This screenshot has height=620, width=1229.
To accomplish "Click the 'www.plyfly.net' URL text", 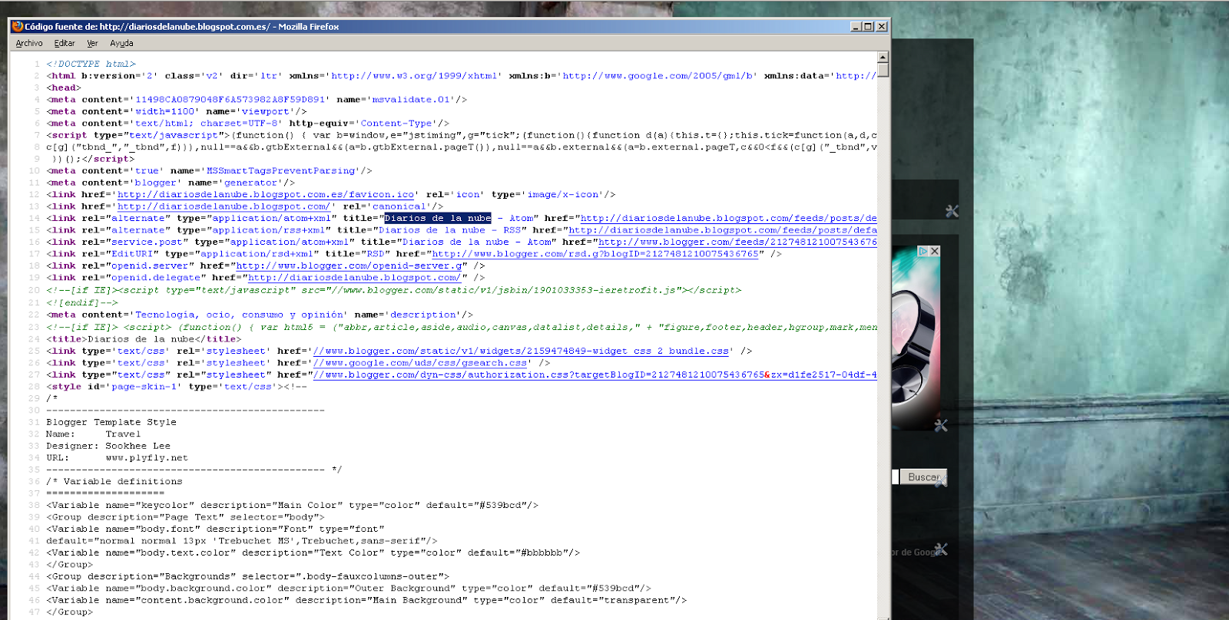I will [x=147, y=458].
